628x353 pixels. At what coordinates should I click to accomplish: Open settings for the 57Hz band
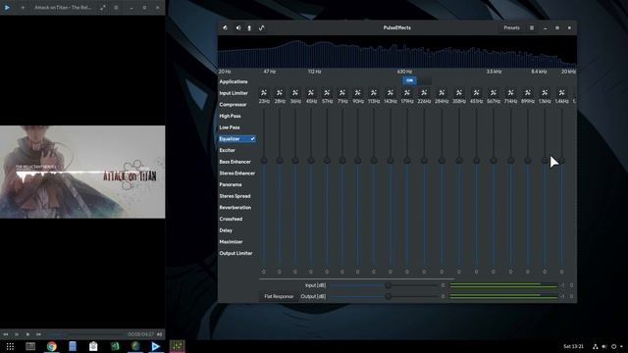tap(327, 93)
